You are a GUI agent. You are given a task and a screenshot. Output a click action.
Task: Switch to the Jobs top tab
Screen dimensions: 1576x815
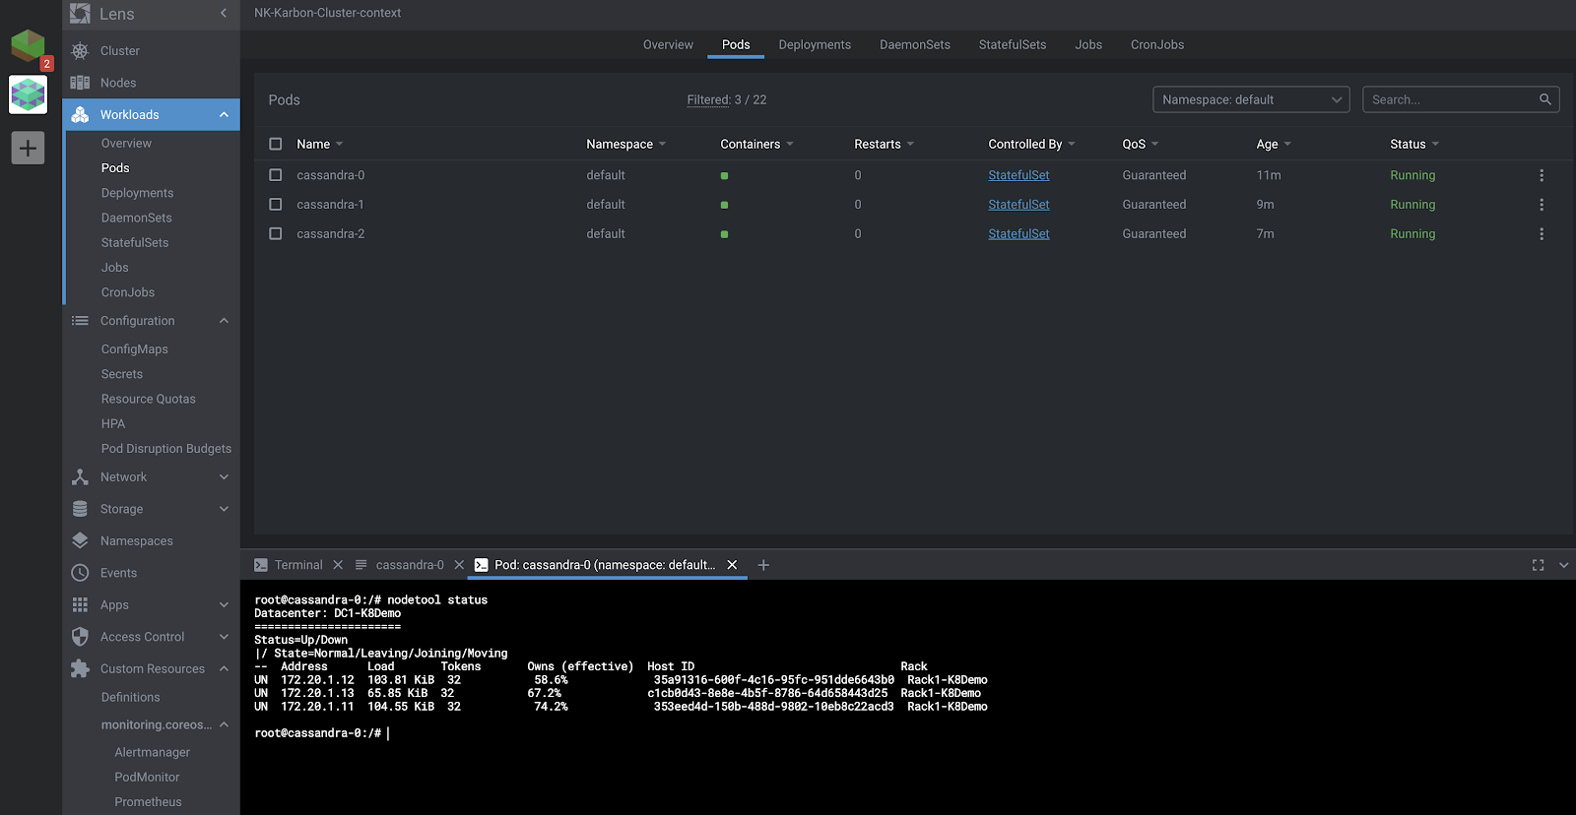[x=1088, y=45]
